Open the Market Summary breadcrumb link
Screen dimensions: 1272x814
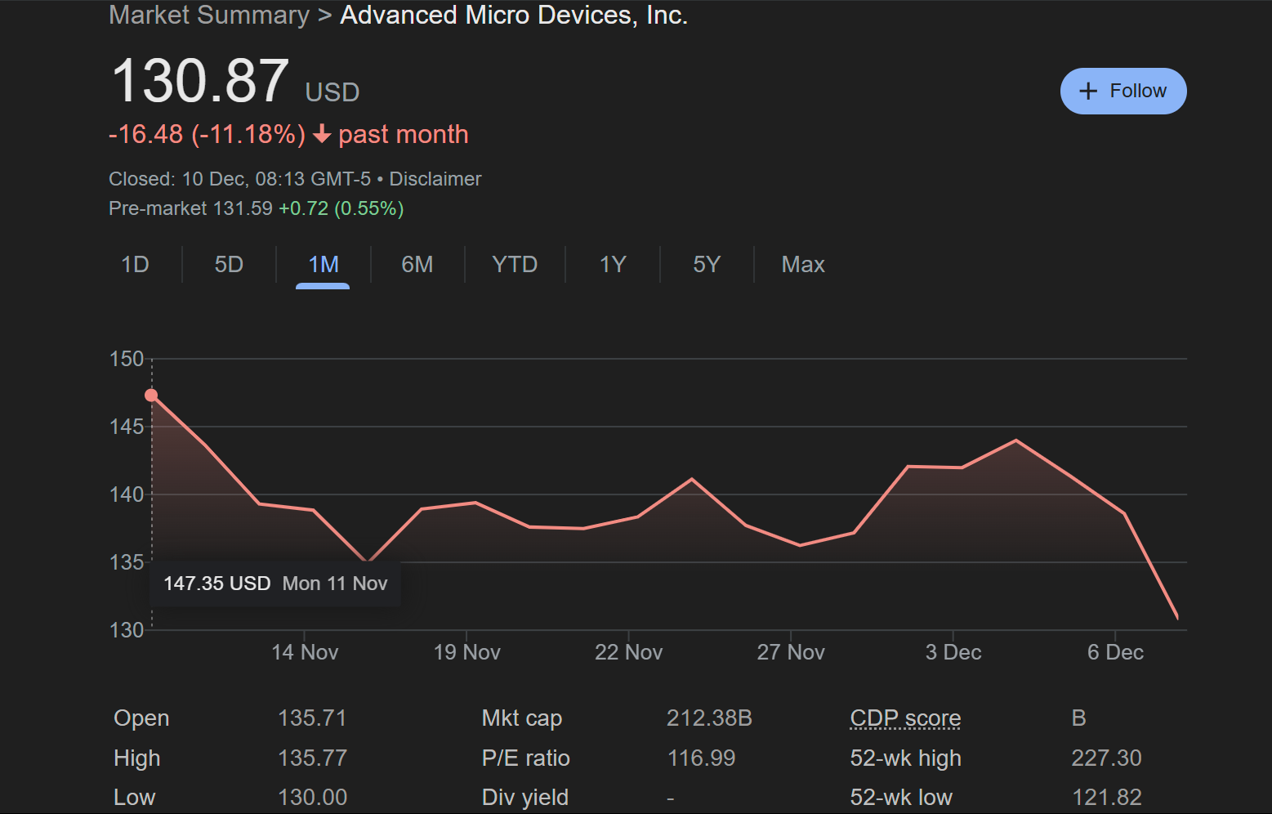point(209,15)
